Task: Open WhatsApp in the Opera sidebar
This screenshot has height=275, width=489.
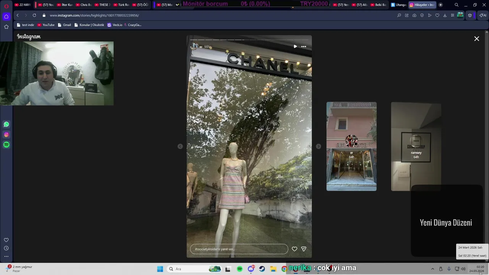Action: [6, 124]
